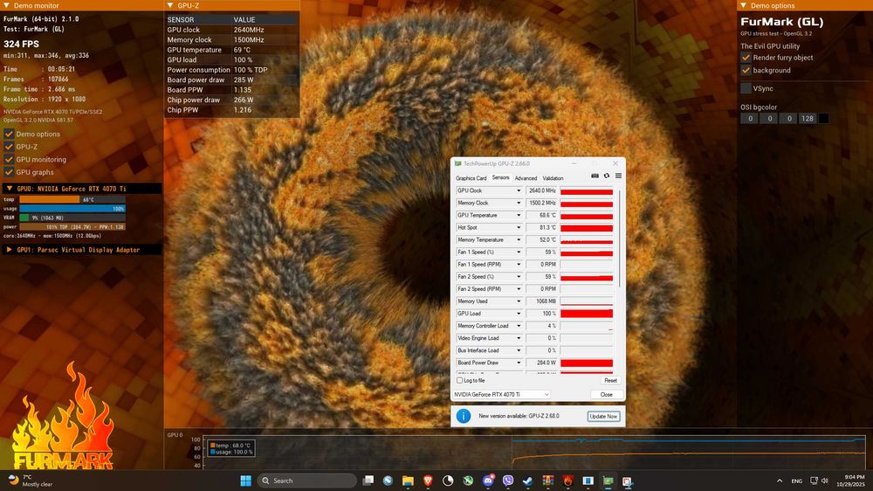Open the Board Power Draw sensor dropdown
The image size is (873, 491).
519,363
